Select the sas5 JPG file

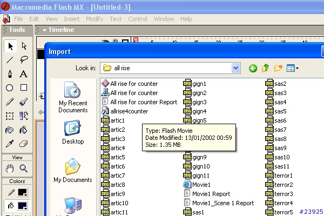pyautogui.click(x=276, y=111)
